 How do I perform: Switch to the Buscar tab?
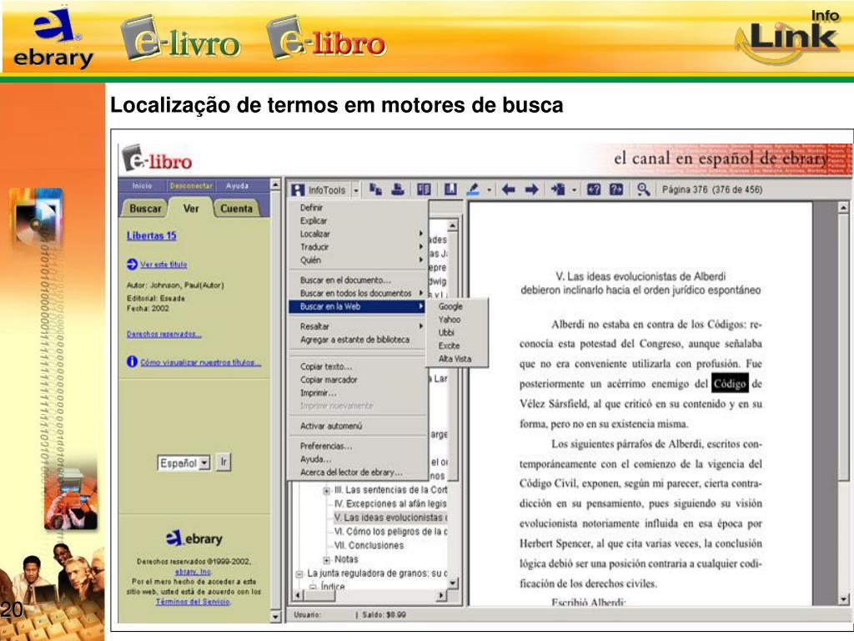145,208
